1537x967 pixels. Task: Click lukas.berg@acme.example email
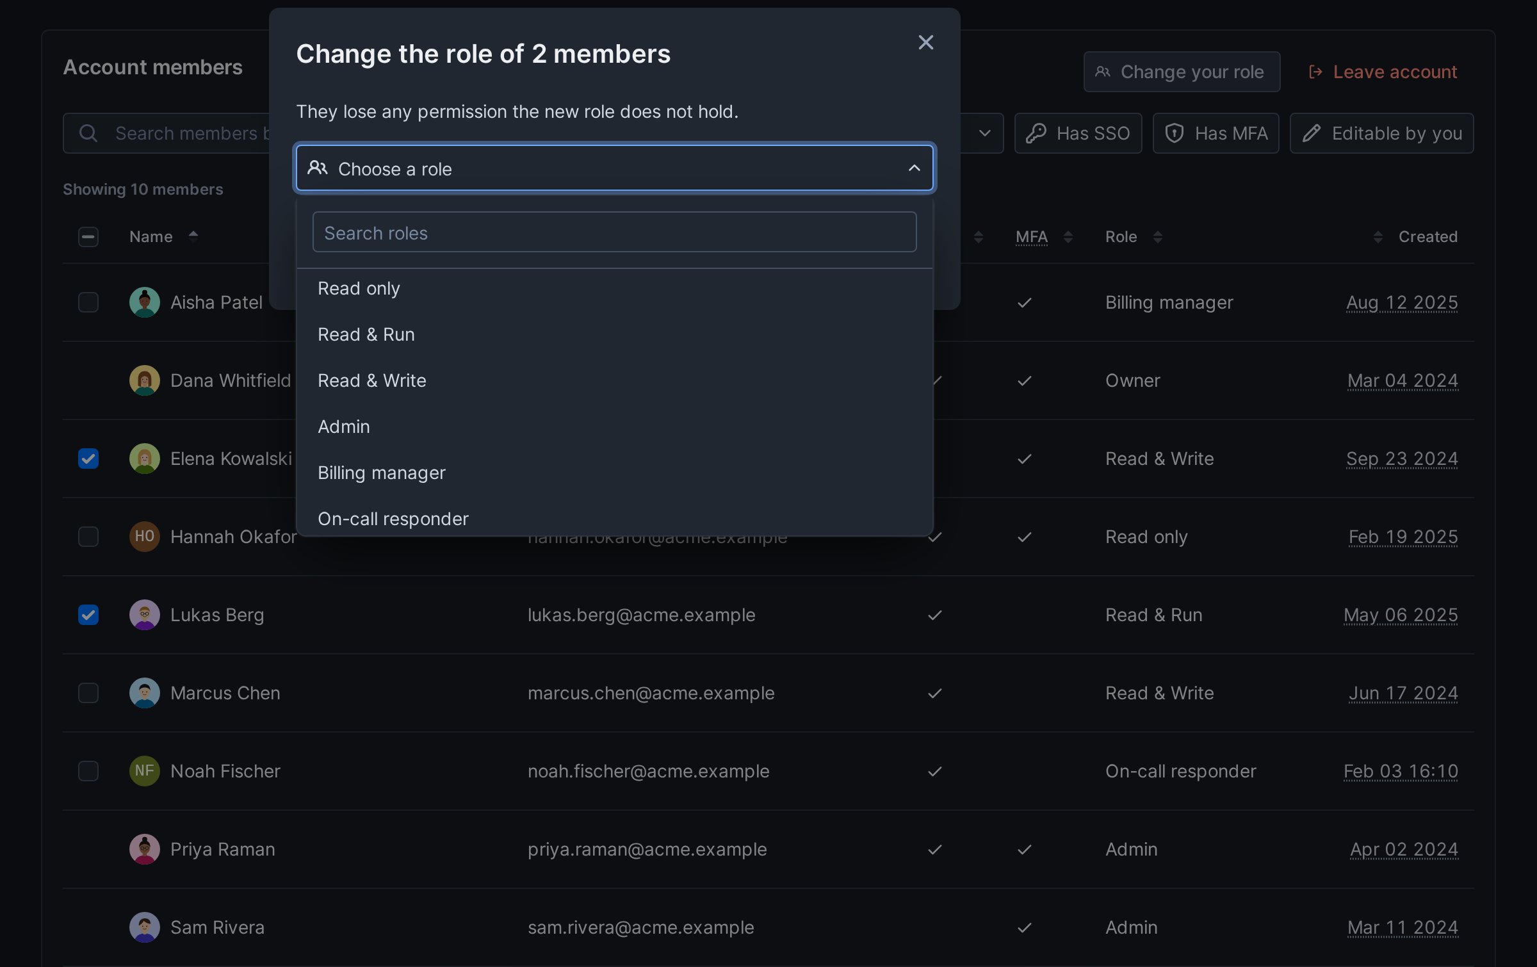point(641,615)
